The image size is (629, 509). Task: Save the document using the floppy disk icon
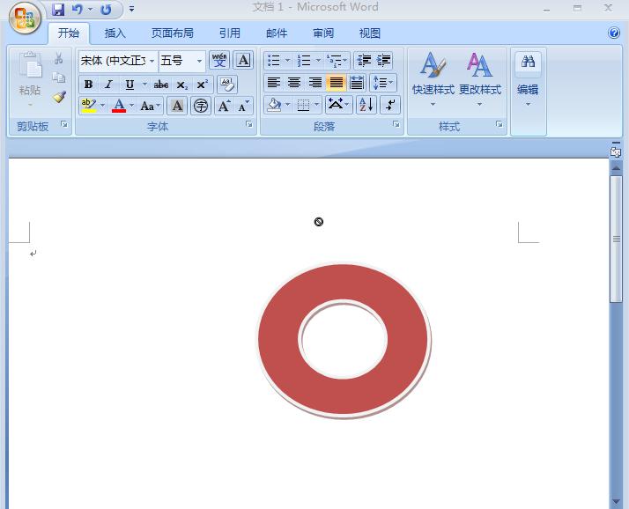(x=58, y=10)
